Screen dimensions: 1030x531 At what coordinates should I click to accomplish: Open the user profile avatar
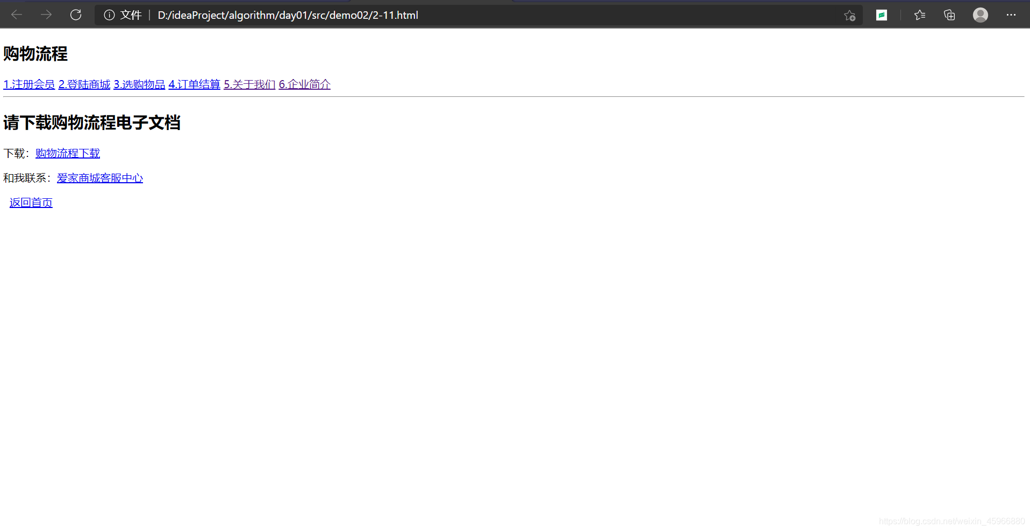click(x=981, y=15)
